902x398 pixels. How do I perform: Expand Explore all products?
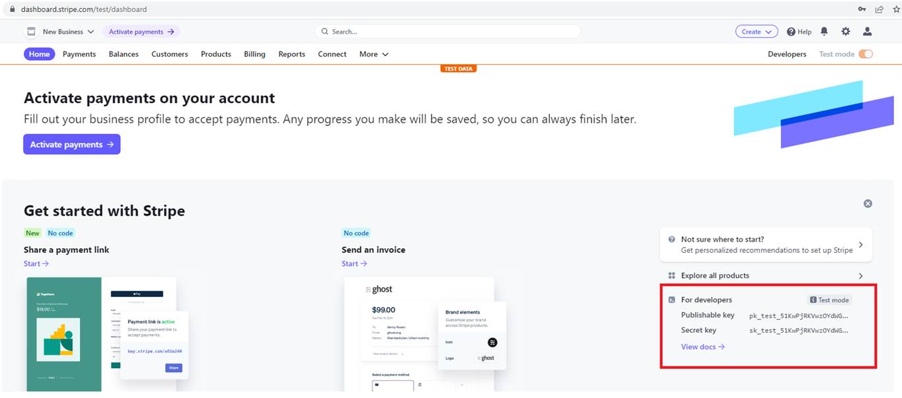click(765, 276)
